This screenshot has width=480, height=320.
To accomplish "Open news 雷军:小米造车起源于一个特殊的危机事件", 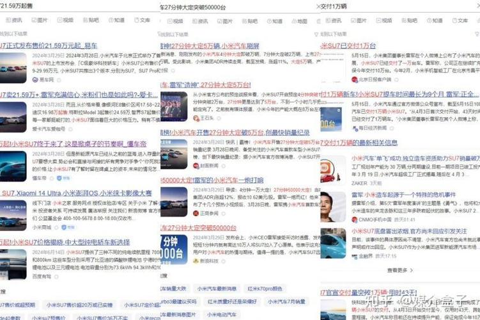I will 403,195.
